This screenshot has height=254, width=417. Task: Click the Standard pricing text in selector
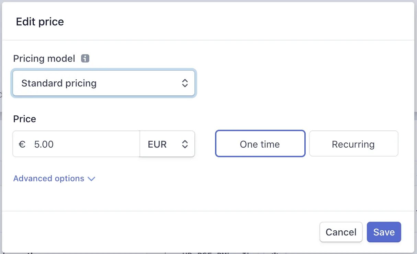click(59, 83)
